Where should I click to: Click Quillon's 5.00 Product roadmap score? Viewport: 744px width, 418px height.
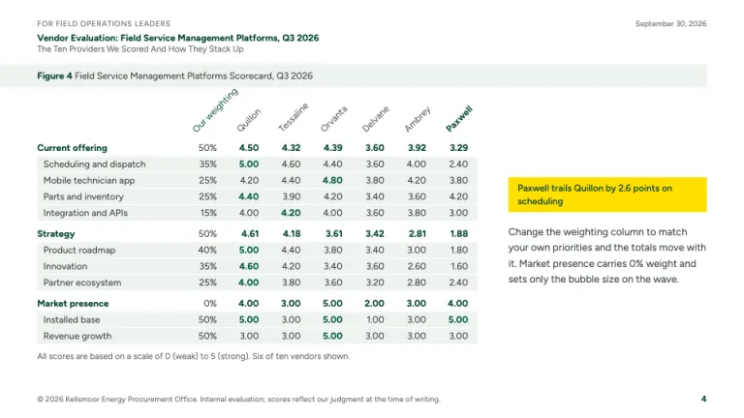click(x=249, y=250)
